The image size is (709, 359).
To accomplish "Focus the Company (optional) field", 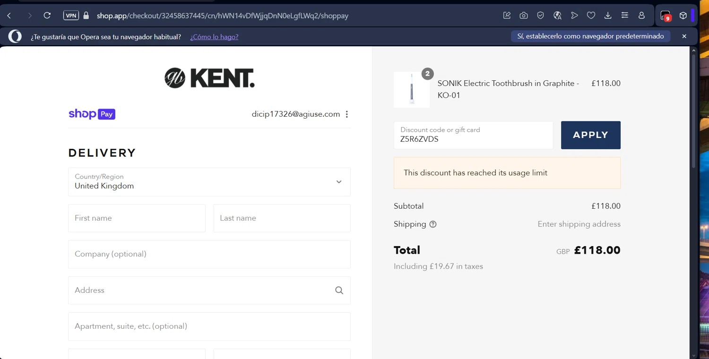I will (x=209, y=254).
